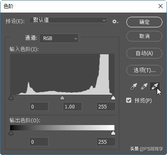Viewport: 167px width, 155px height.
Task: Open the preset options gear menu
Action: click(x=115, y=21)
